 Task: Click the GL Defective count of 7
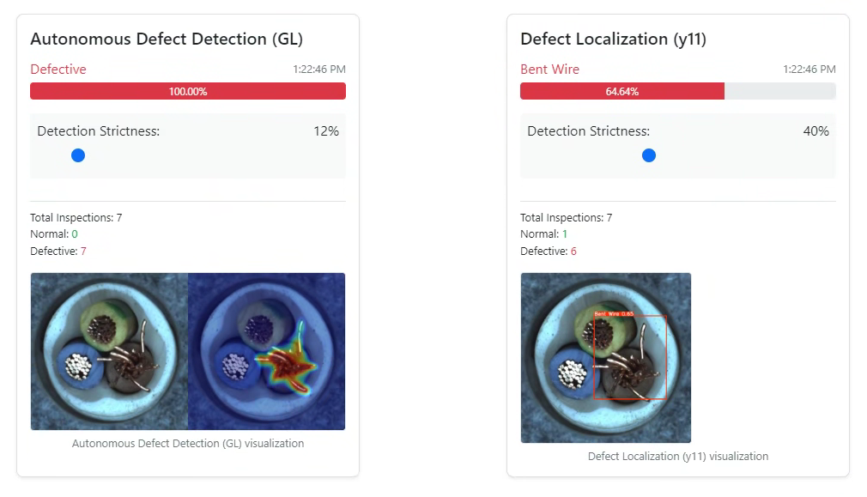83,251
